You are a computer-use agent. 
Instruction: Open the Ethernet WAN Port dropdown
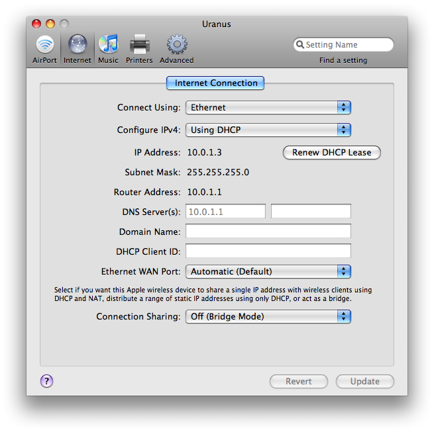268,271
